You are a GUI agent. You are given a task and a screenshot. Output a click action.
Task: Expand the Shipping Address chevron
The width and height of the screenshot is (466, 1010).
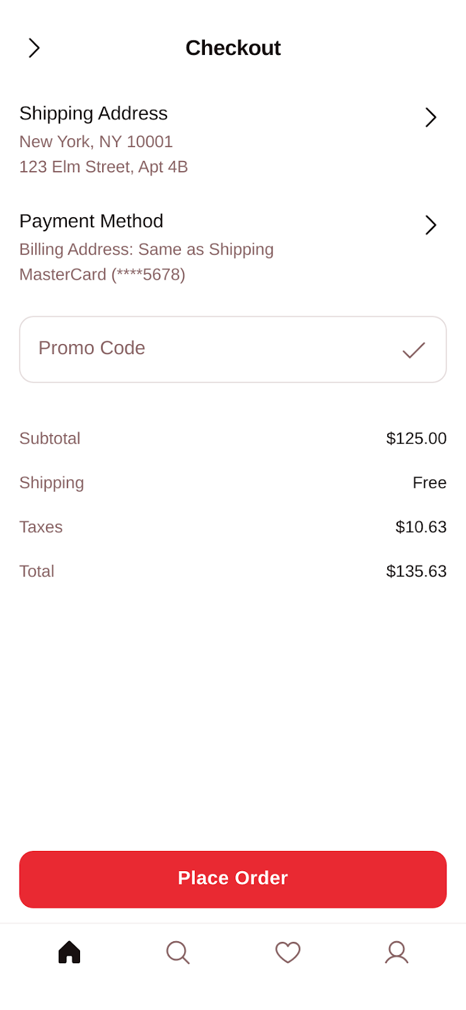coord(431,117)
